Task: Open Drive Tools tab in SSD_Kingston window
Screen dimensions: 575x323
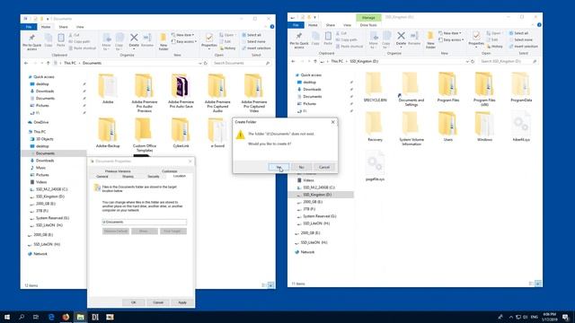Action: coord(368,25)
